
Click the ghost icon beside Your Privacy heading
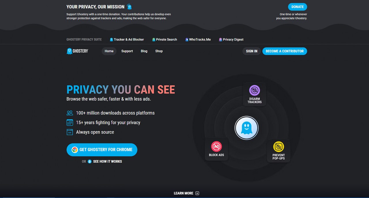point(129,7)
